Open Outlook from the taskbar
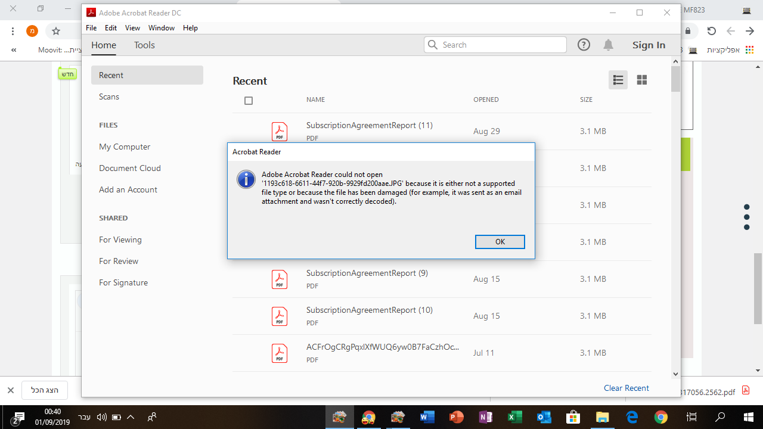Screen dimensions: 763x429 pyautogui.click(x=544, y=417)
